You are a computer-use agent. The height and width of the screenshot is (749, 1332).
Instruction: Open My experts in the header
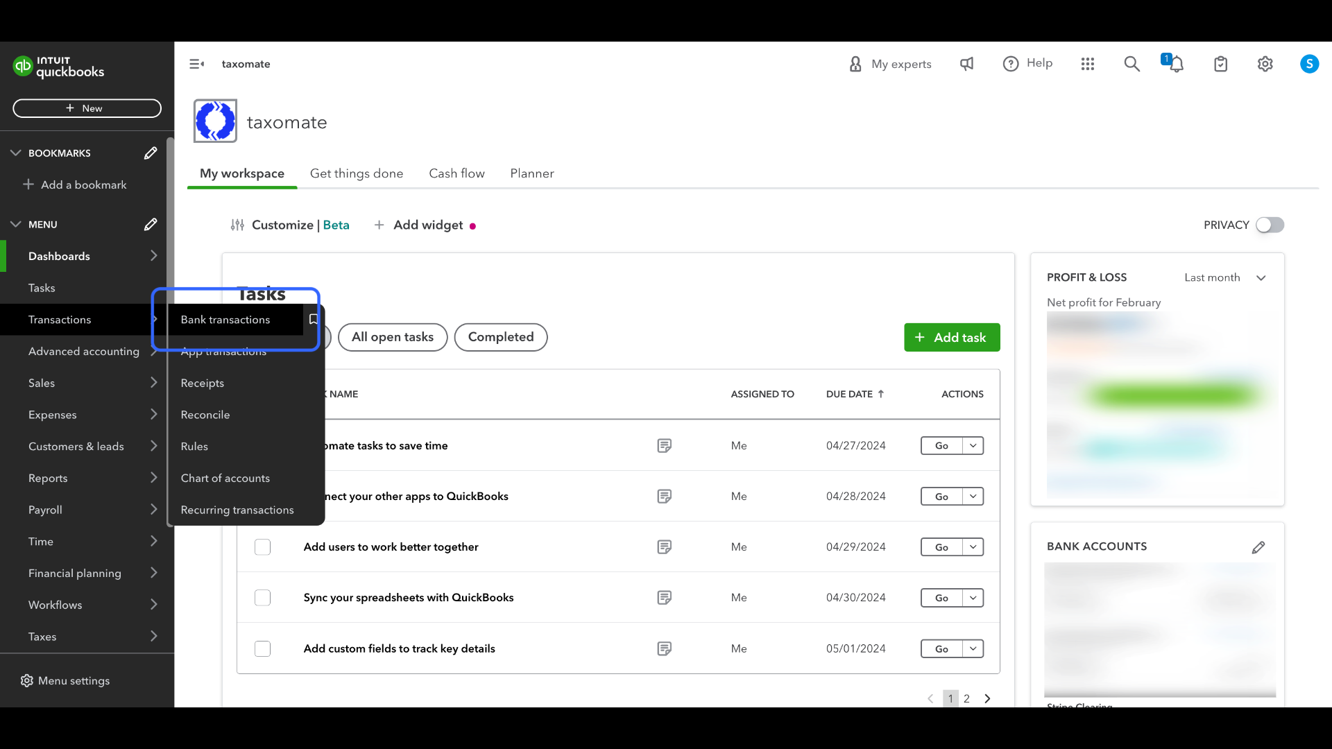(x=890, y=64)
